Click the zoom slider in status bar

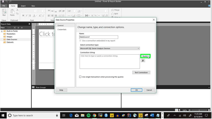(x=199, y=110)
